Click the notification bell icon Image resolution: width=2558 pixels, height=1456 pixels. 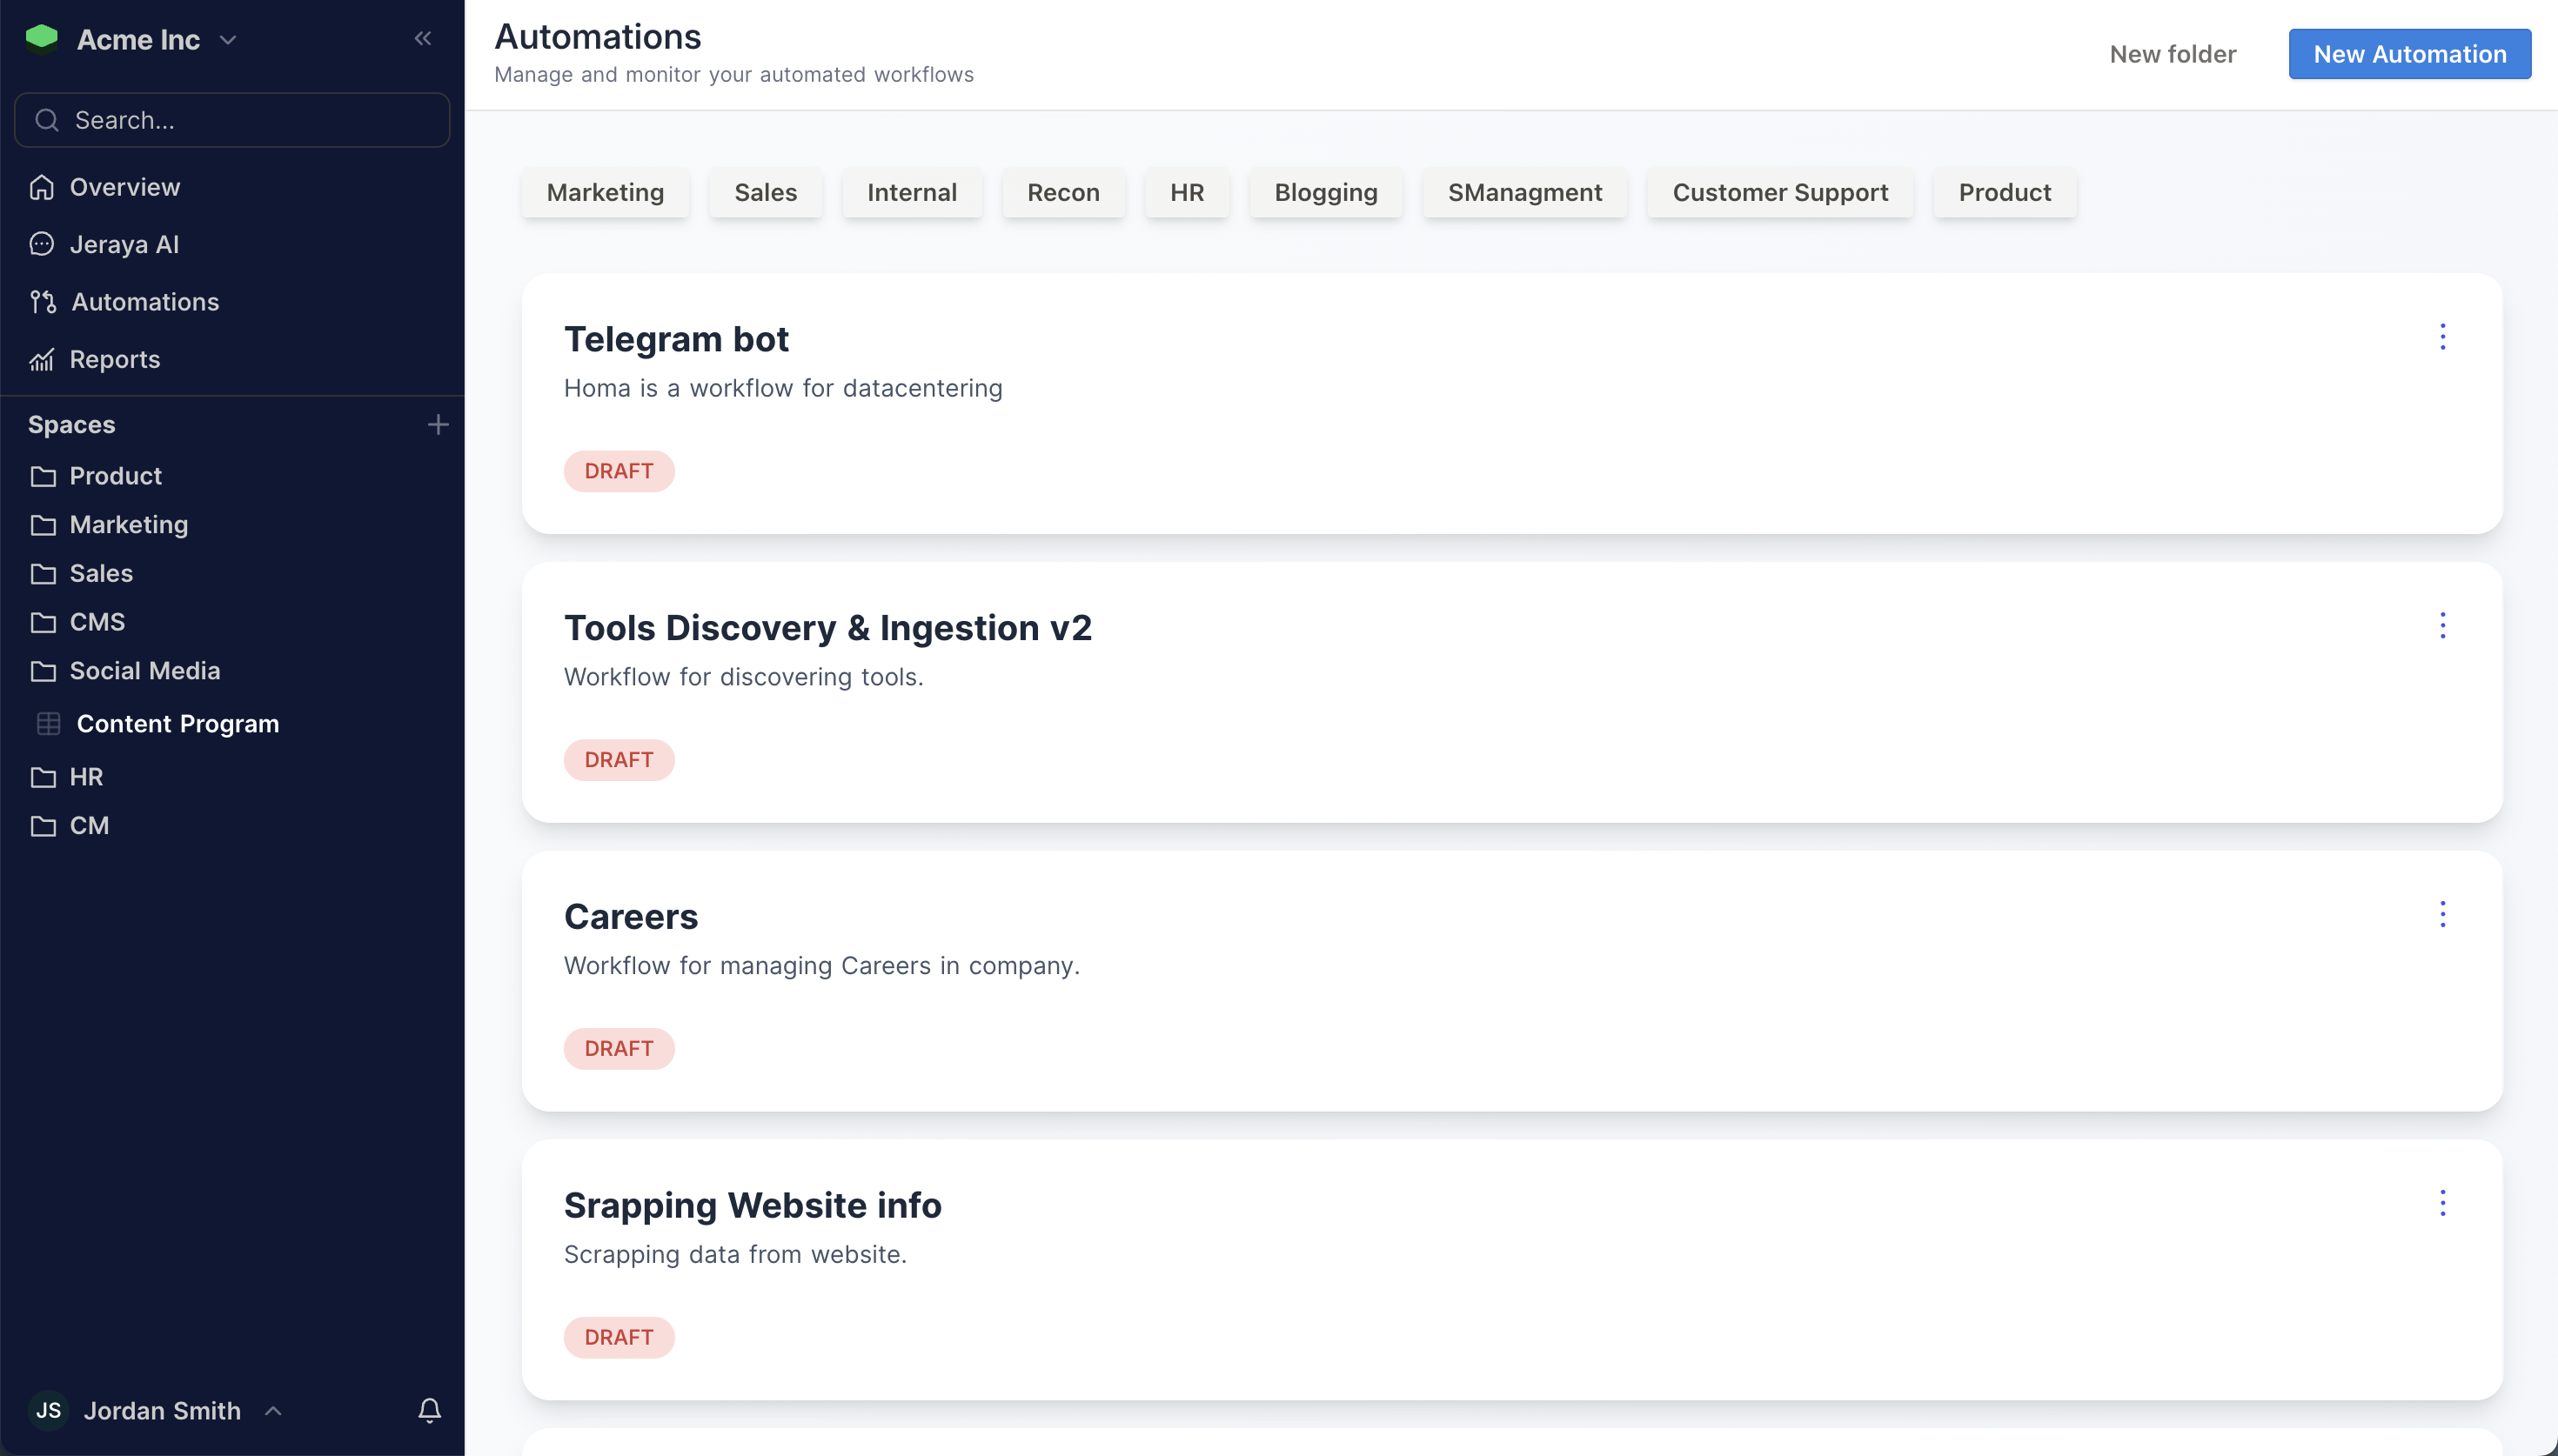pyautogui.click(x=429, y=1410)
